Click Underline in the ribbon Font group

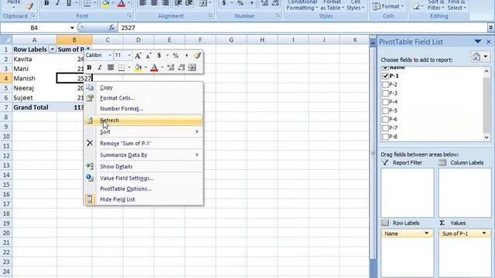click(69, 3)
